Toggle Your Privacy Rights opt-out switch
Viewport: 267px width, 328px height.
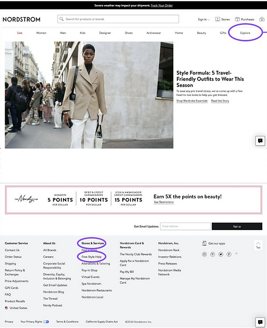[x=46, y=322]
